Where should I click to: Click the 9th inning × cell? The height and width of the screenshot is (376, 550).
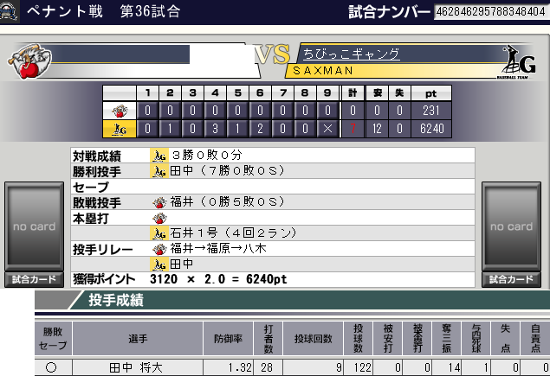[x=327, y=129]
